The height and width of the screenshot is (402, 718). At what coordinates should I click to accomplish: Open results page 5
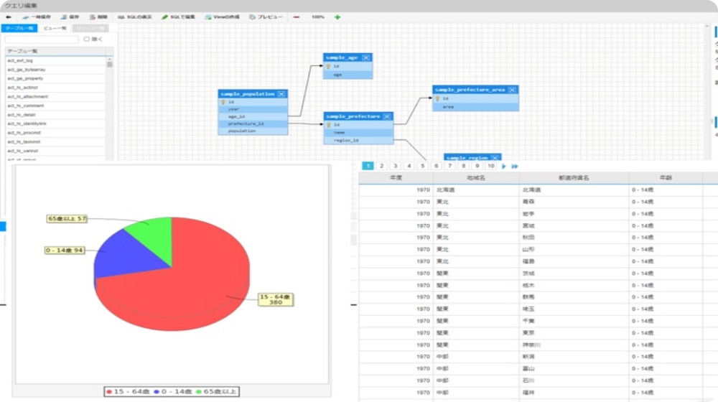click(423, 167)
